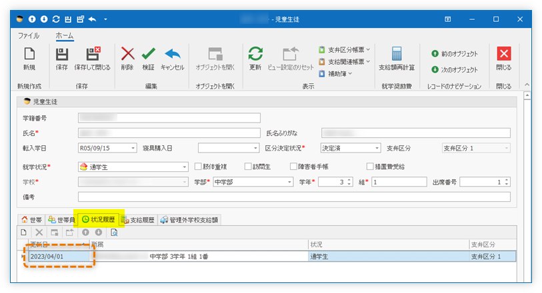Click 学年 spinner arrows
The image size is (542, 293).
[x=349, y=182]
